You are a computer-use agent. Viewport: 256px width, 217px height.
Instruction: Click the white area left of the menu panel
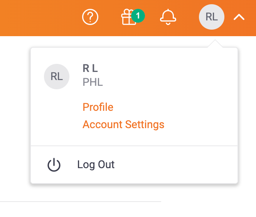(15, 115)
